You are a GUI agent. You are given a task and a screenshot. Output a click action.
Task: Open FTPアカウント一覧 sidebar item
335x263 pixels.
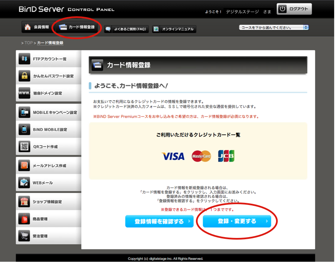coord(48,59)
